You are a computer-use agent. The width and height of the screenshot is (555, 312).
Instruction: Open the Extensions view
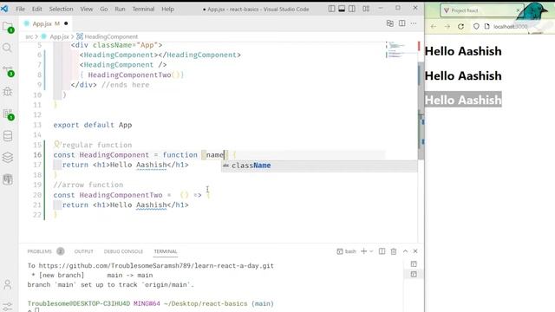pyautogui.click(x=8, y=114)
